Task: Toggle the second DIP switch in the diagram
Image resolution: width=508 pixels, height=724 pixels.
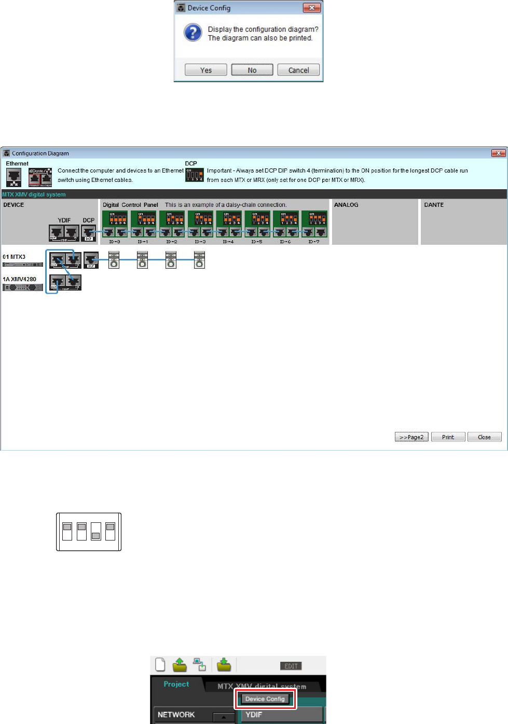Action: click(x=81, y=532)
